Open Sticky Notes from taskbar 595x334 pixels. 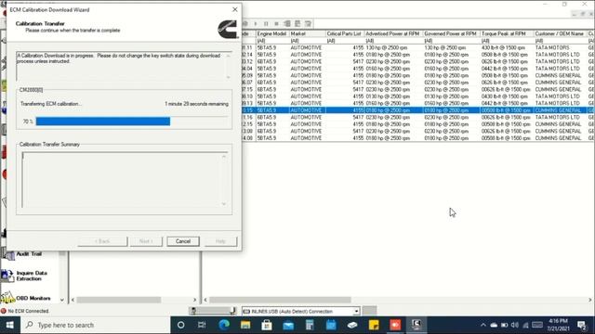click(374, 325)
